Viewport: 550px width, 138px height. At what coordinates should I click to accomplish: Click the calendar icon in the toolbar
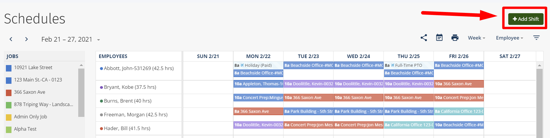[x=439, y=38]
